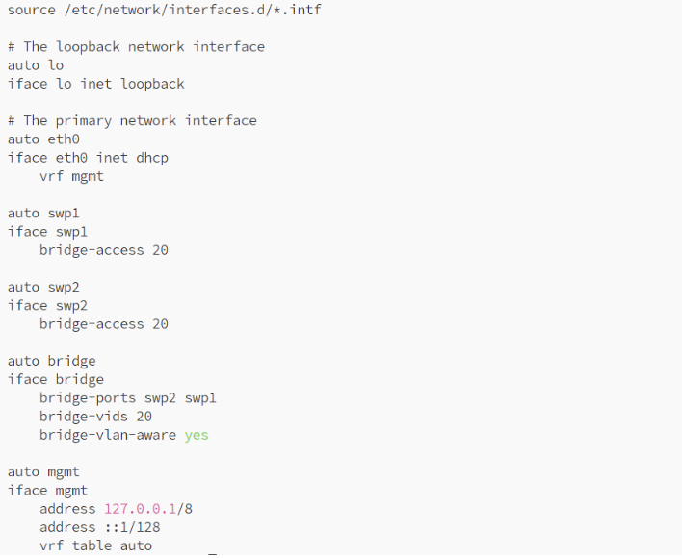
Task: Click the source interfaces.d path line
Action: point(164,10)
